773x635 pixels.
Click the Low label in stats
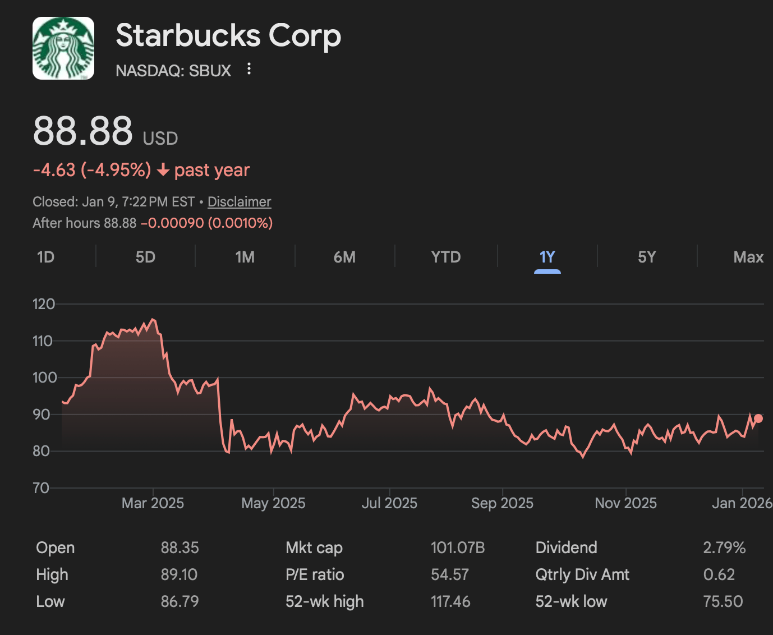click(x=50, y=601)
